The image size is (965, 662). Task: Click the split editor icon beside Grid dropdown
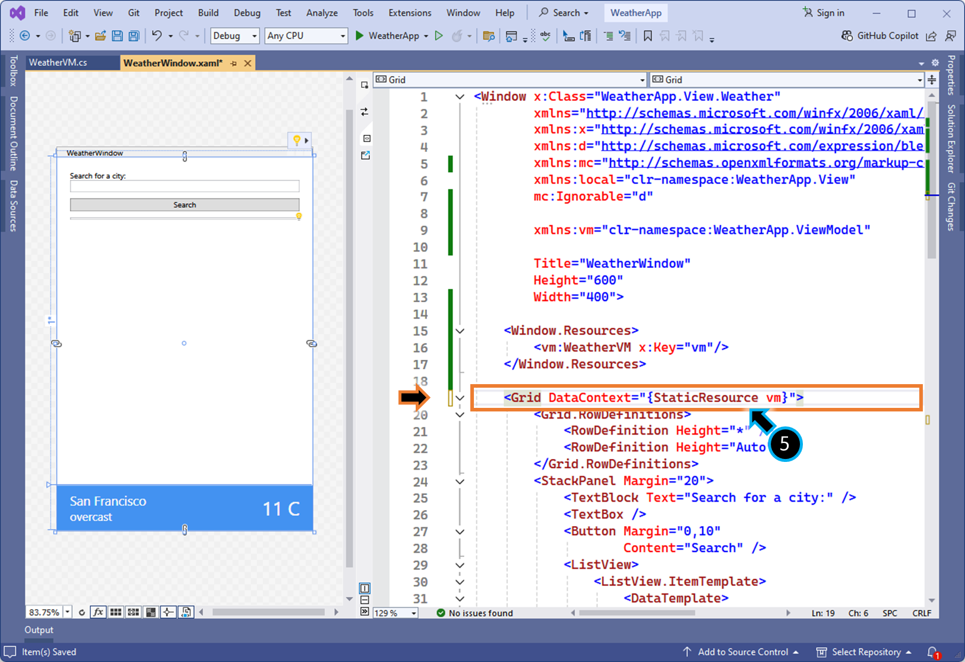[932, 80]
